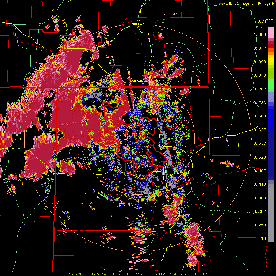Click the 100 NMI range ring label
The height and width of the screenshot is (276, 276).
pyautogui.click(x=138, y=24)
